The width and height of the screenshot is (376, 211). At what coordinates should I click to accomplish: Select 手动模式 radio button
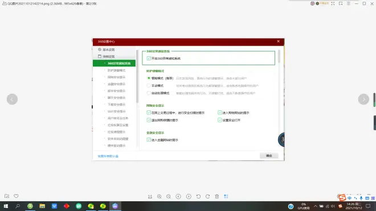pyautogui.click(x=149, y=85)
